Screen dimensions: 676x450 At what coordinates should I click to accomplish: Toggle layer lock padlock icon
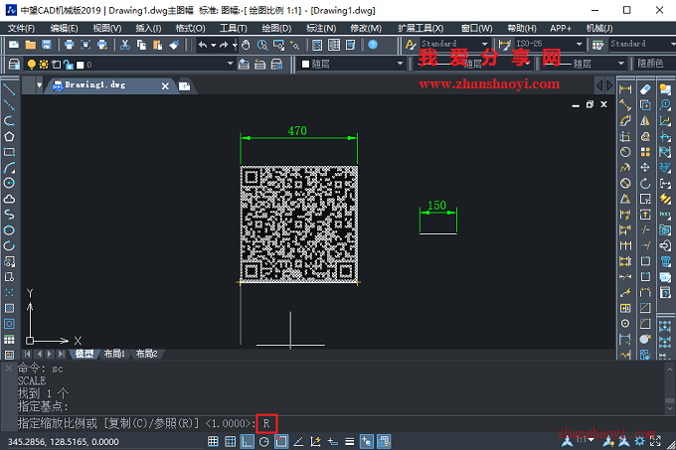tap(69, 65)
